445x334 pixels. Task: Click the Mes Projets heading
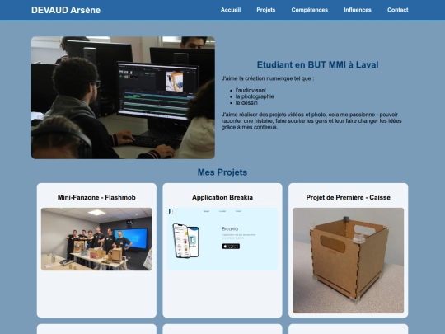pyautogui.click(x=222, y=172)
